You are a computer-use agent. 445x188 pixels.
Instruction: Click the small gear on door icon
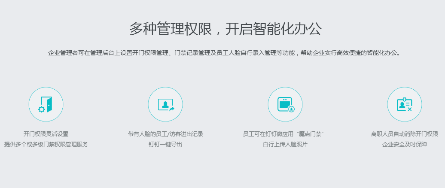(42, 109)
